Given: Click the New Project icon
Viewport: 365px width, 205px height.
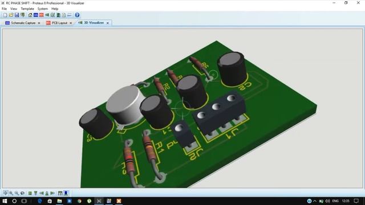Looking at the screenshot, I should tap(5, 15).
